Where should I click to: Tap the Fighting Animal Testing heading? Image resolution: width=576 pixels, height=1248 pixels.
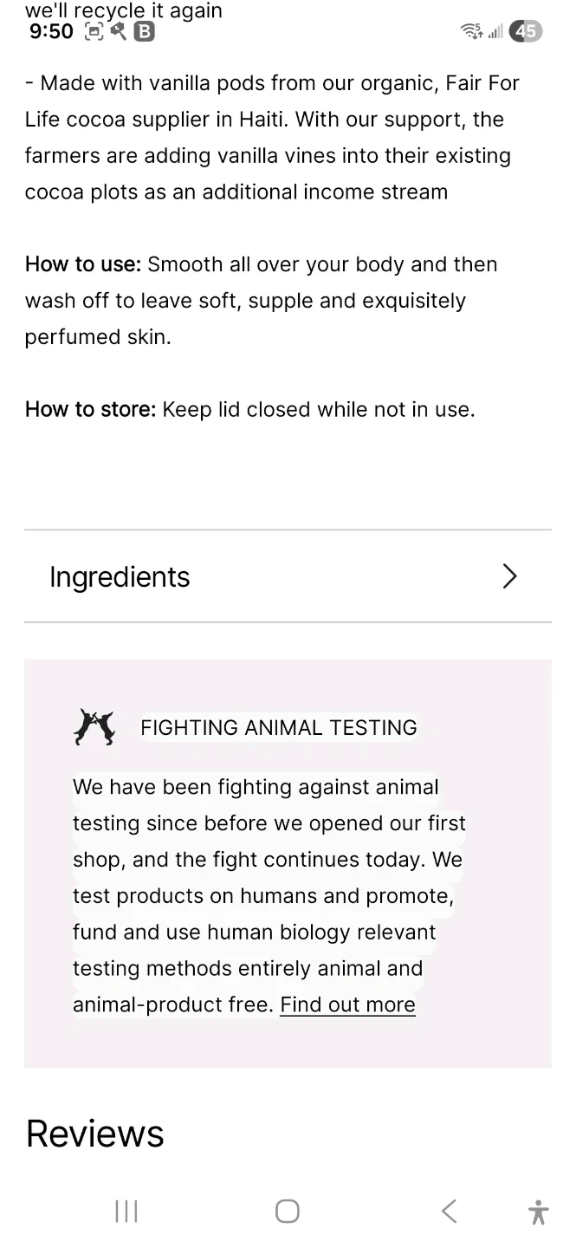[278, 727]
